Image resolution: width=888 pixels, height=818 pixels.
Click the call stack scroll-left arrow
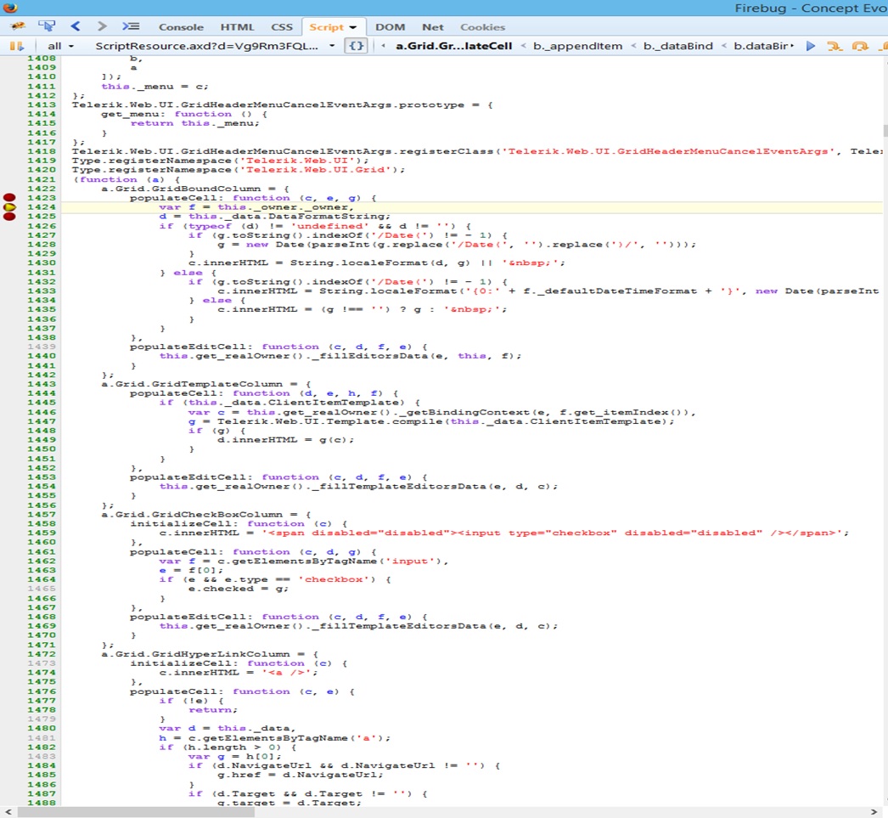click(384, 46)
